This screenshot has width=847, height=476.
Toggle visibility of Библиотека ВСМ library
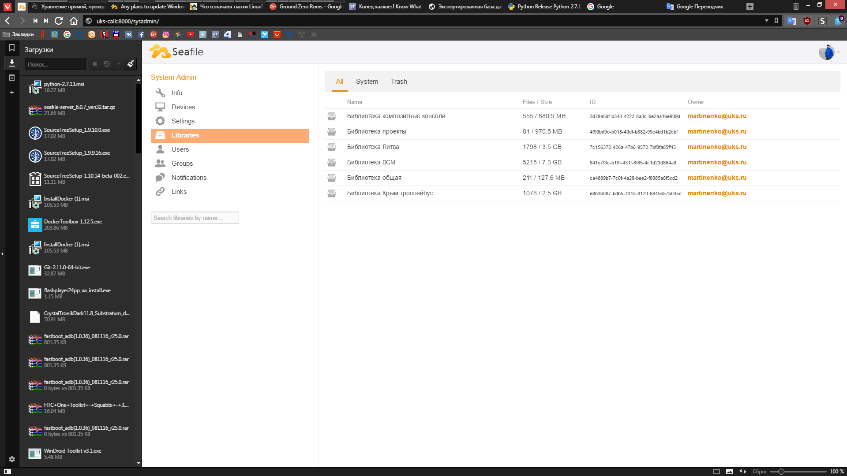332,162
